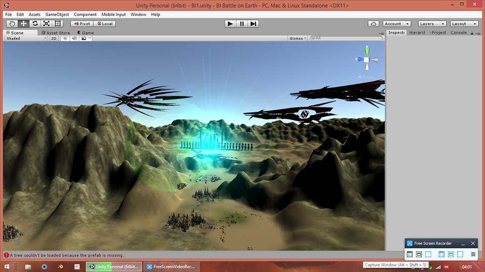Open the Mobile Input menu
Screen dimensions: 485x272
click(x=114, y=15)
